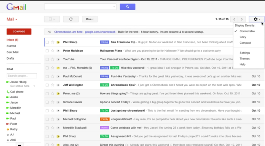Screen dimensions: 265x146
Task: Open the Drafts folder
Action: click(x=10, y=58)
